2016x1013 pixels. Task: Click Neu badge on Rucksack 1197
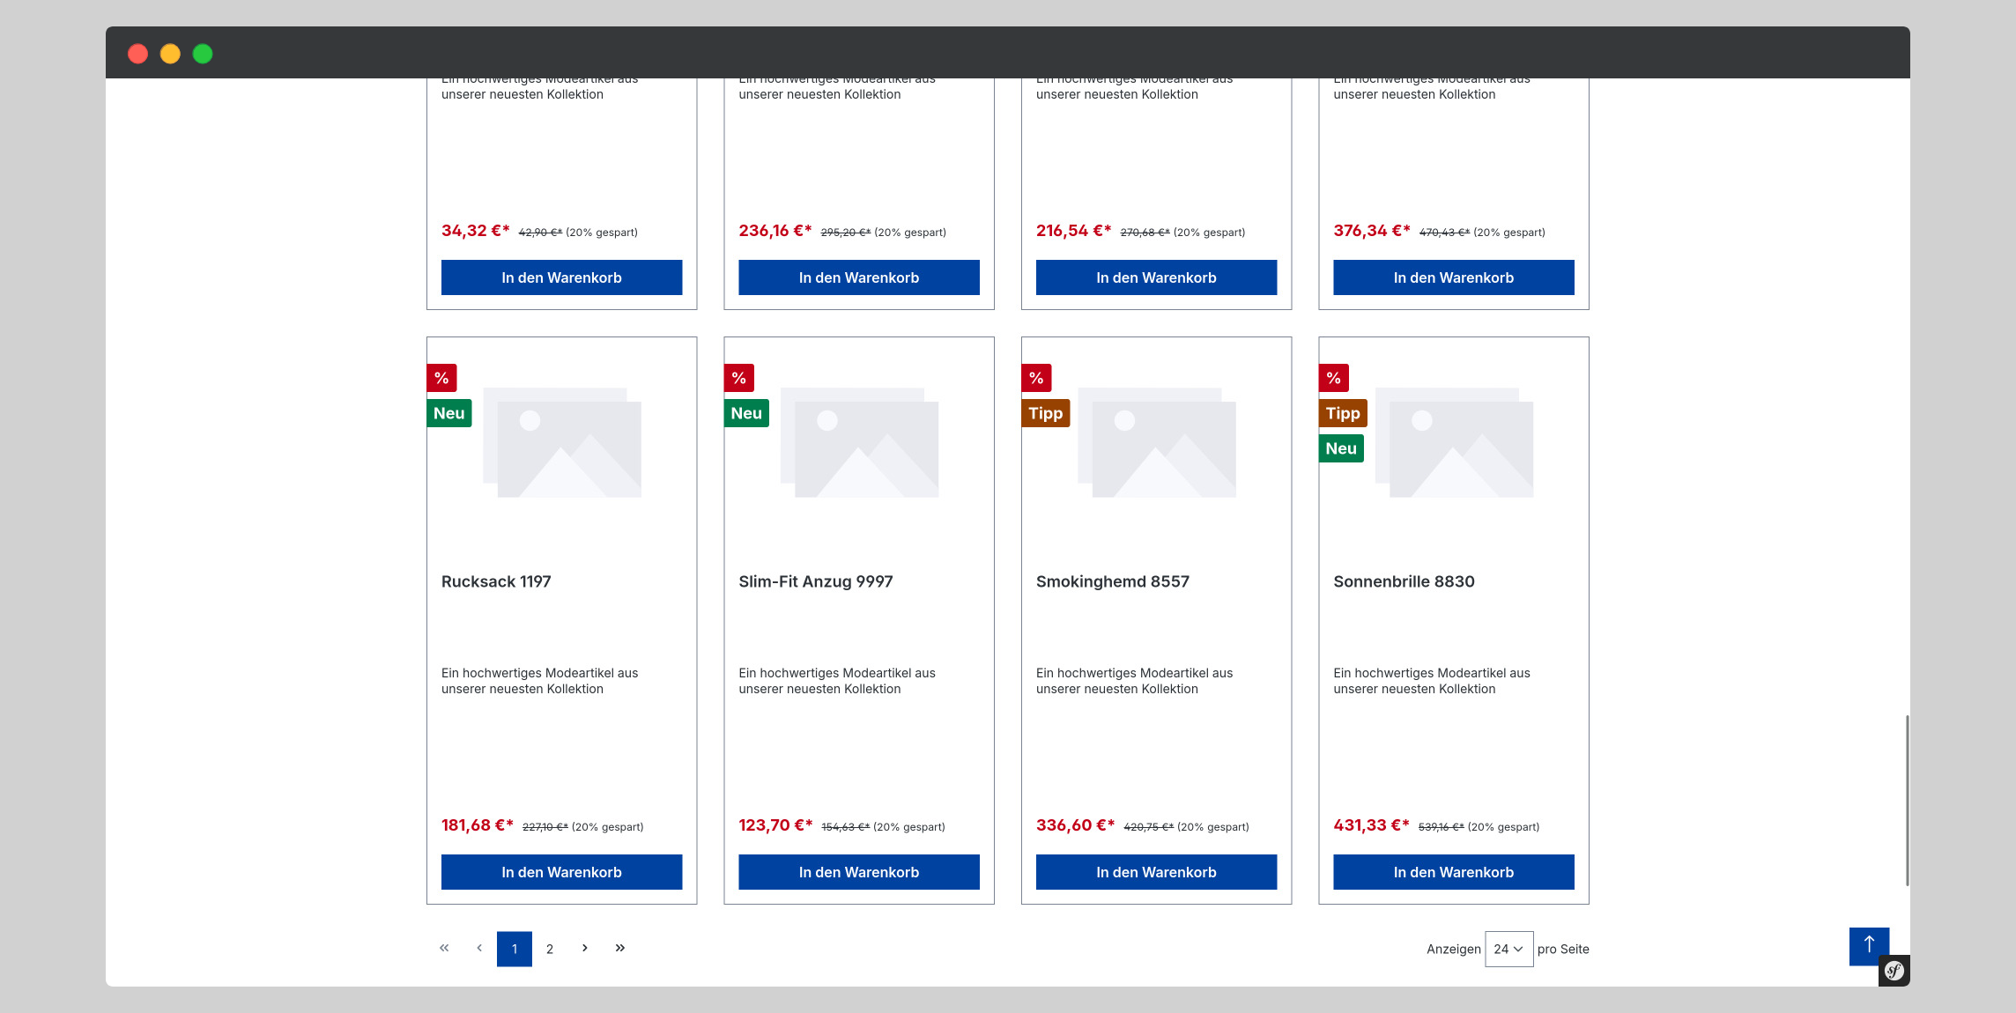pyautogui.click(x=449, y=413)
